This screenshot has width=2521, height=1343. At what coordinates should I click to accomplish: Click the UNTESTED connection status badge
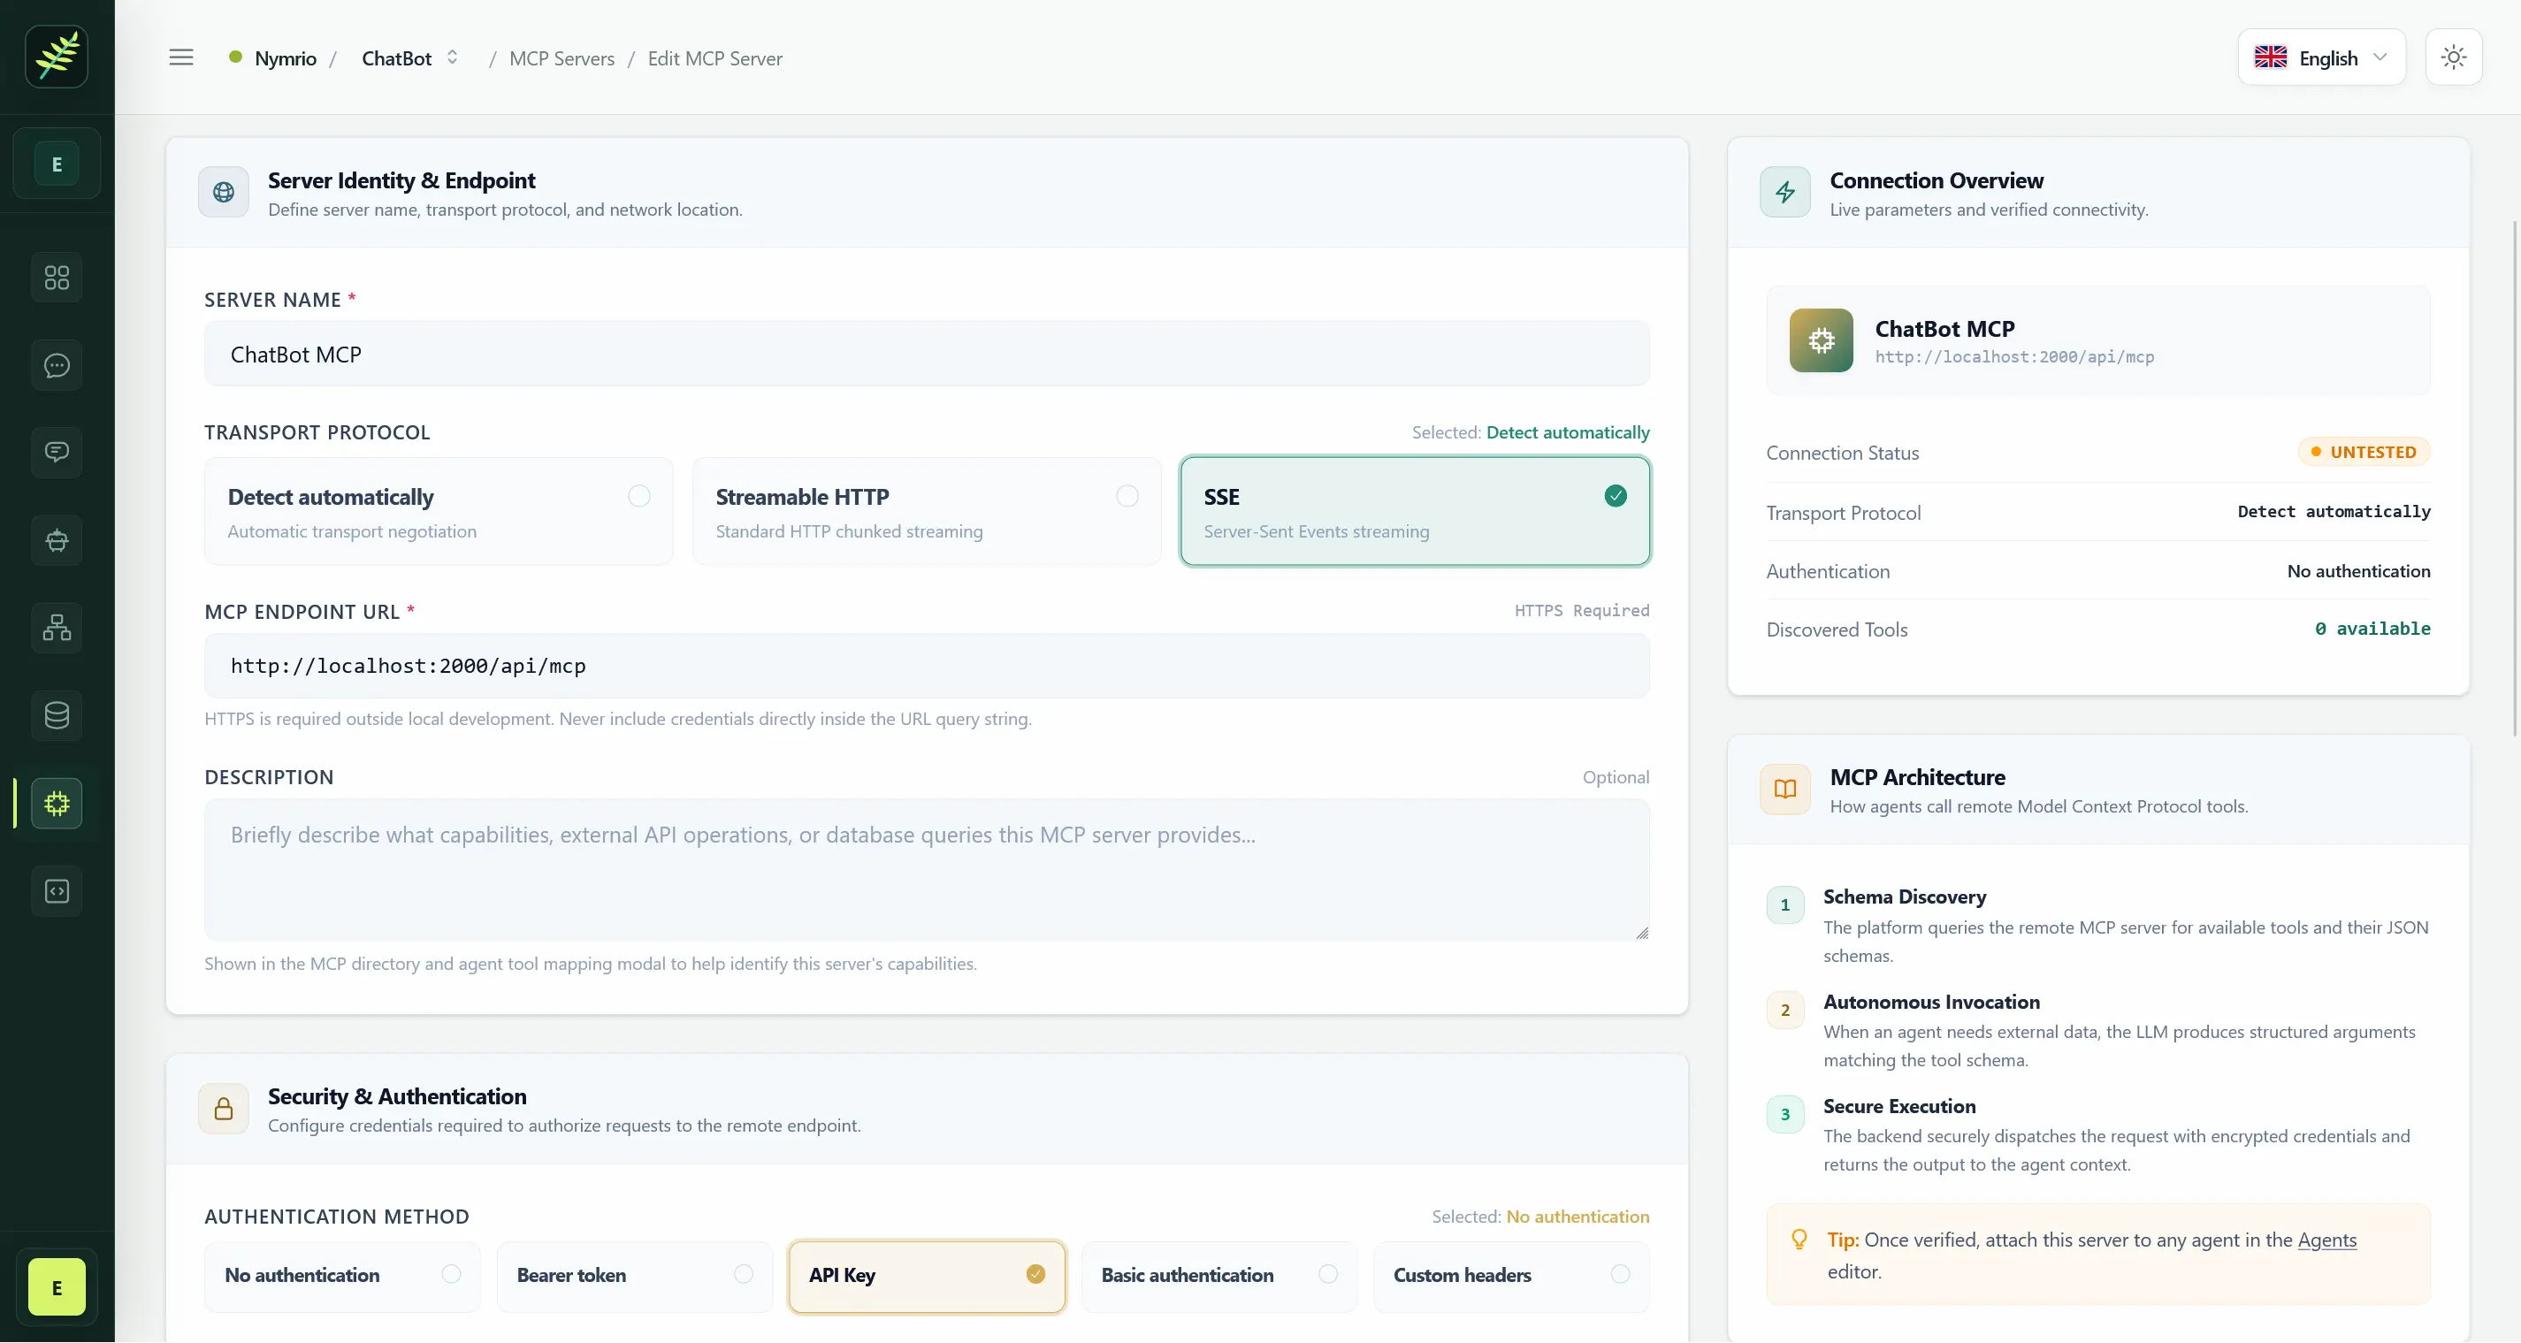coord(2364,453)
